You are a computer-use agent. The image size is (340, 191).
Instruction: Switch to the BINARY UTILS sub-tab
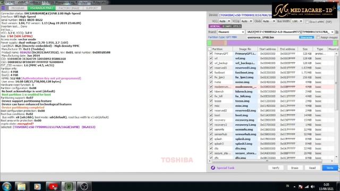tap(232, 26)
